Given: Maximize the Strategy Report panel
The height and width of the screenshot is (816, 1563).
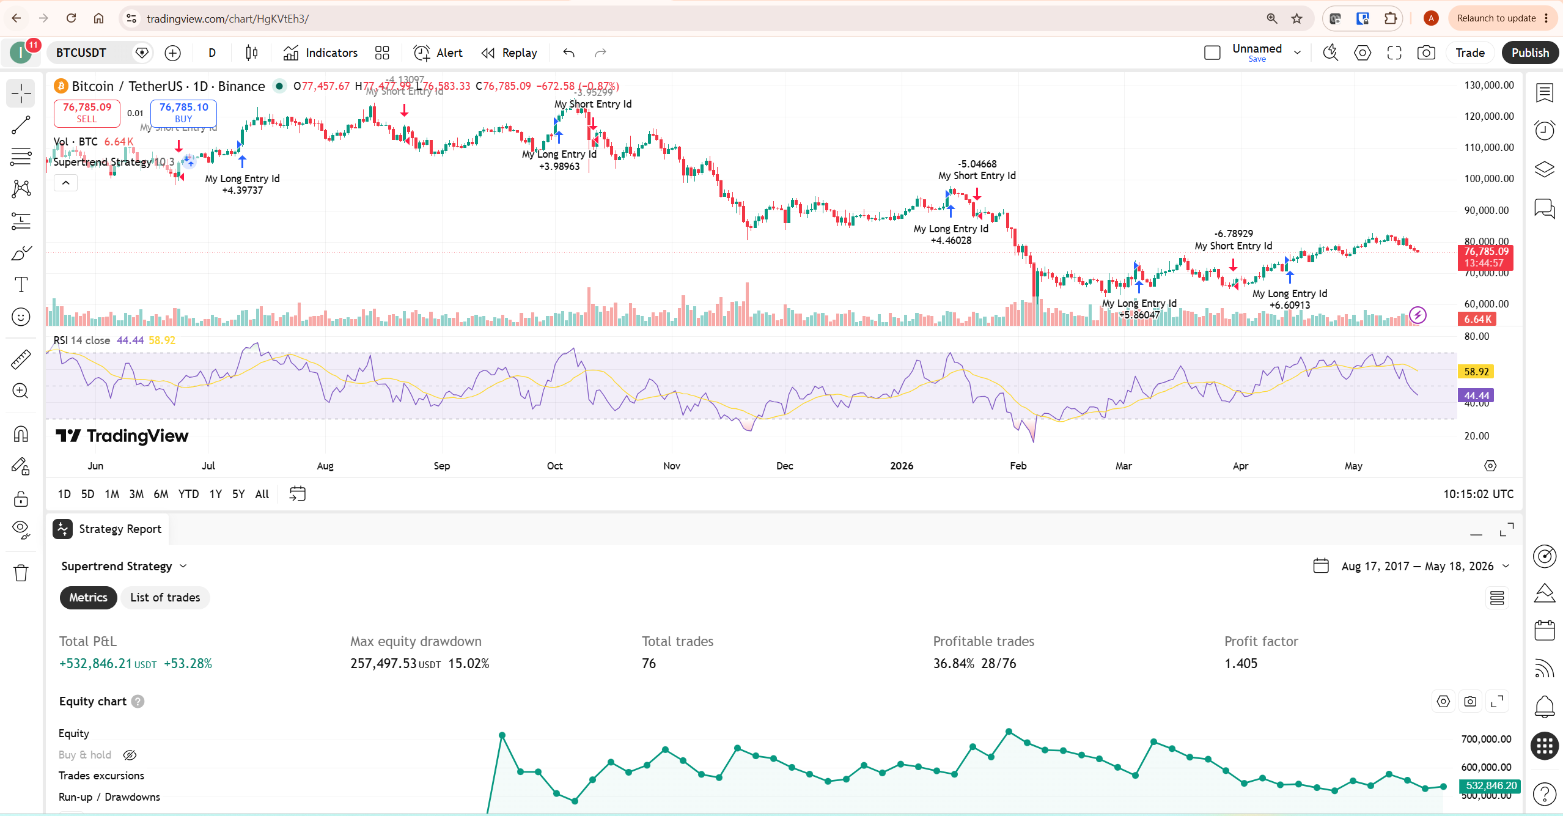Looking at the screenshot, I should coord(1507,530).
